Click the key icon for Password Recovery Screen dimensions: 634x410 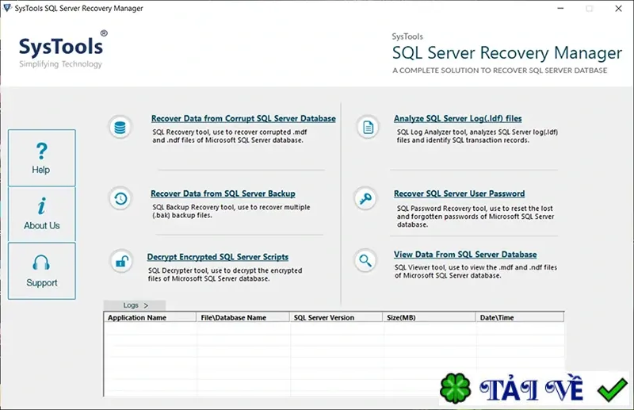pyautogui.click(x=365, y=199)
